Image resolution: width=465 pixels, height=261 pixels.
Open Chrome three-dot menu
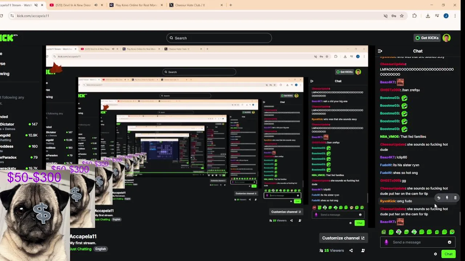455,16
